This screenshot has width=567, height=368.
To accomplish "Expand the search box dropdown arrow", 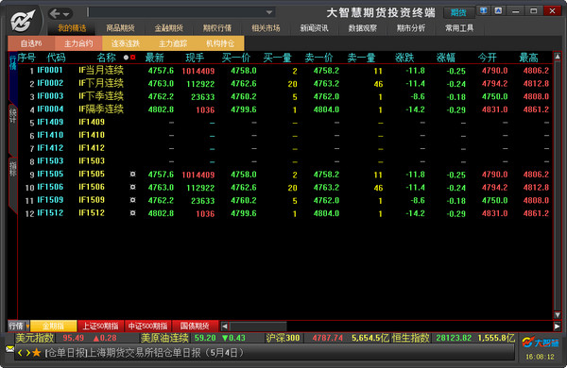I will tap(269, 12).
